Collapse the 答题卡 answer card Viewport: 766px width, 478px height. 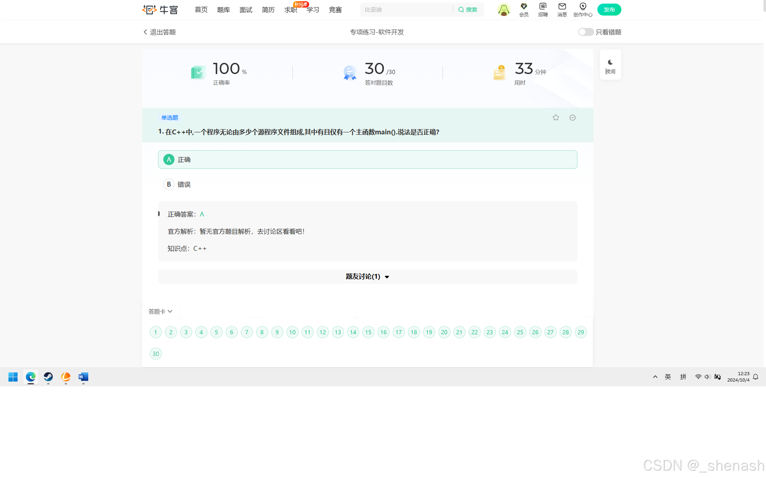coord(160,311)
